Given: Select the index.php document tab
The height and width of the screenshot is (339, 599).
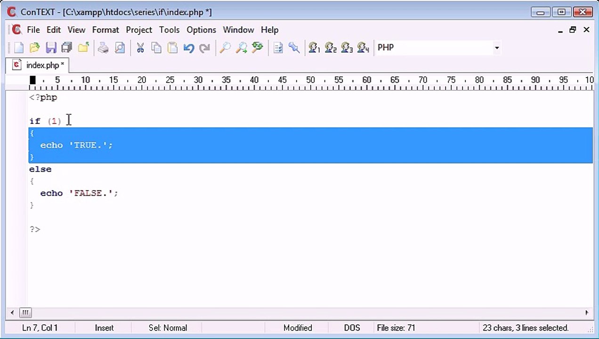Looking at the screenshot, I should [38, 65].
